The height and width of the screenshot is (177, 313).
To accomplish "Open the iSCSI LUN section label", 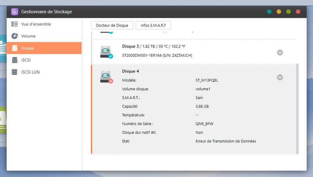I will tap(31, 72).
